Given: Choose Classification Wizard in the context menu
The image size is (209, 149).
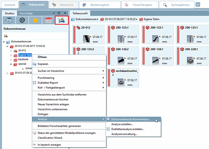Looking at the screenshot, I should tap(50, 138).
